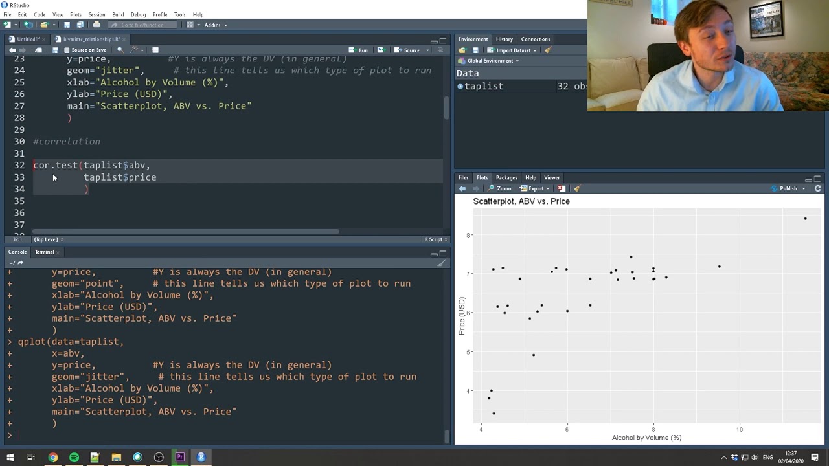Refresh the current plot
The width and height of the screenshot is (829, 466).
point(817,188)
